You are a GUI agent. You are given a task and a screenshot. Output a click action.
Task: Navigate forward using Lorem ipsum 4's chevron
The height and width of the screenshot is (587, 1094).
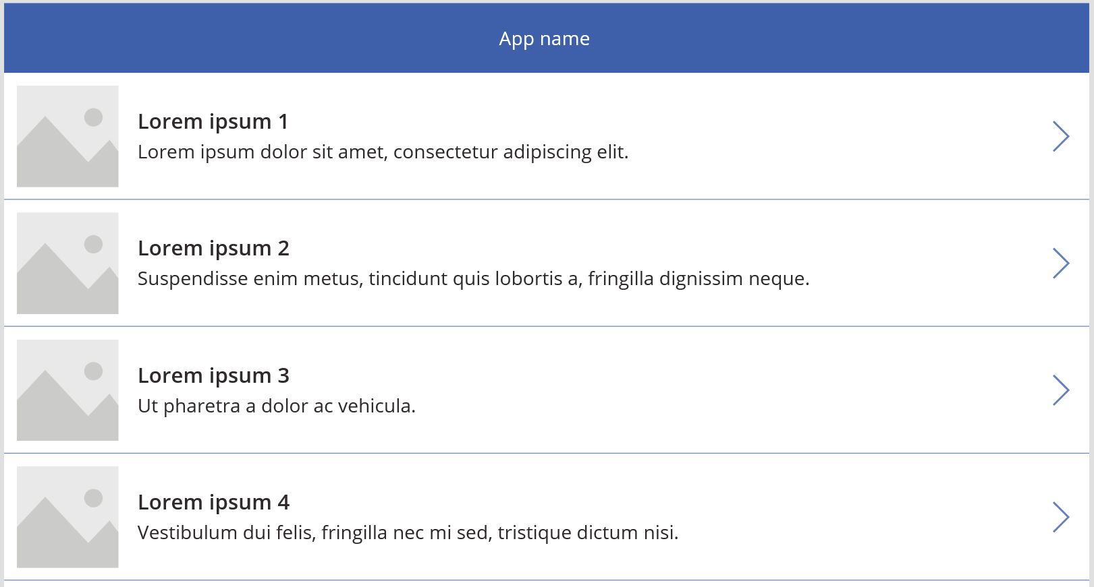pyautogui.click(x=1062, y=516)
